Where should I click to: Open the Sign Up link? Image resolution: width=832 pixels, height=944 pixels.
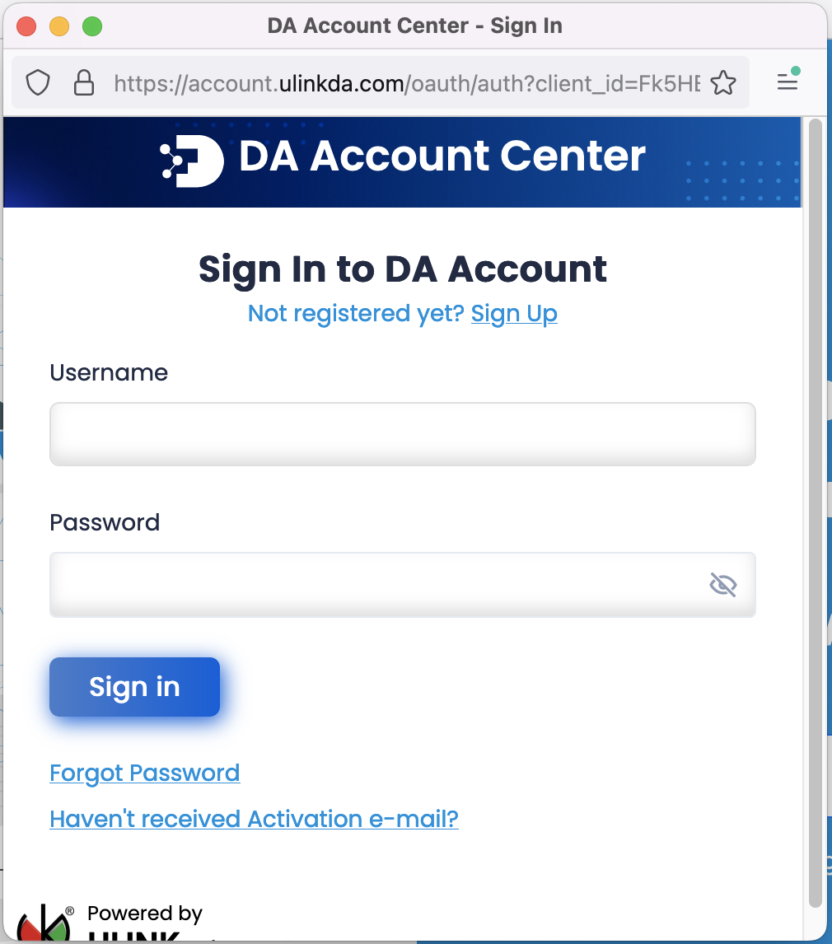click(514, 314)
